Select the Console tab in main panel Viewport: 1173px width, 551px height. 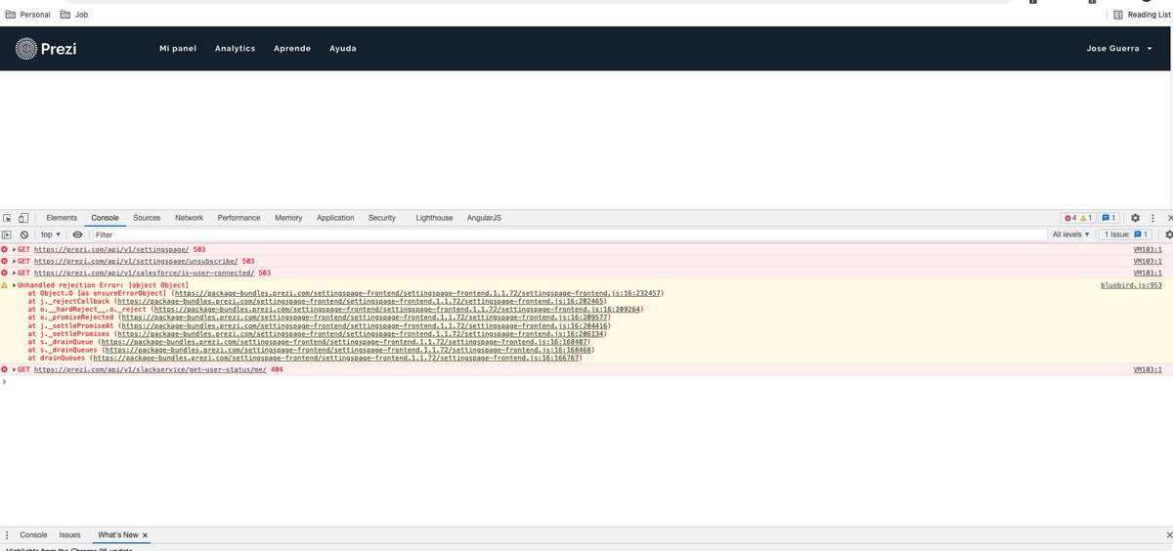click(x=105, y=218)
